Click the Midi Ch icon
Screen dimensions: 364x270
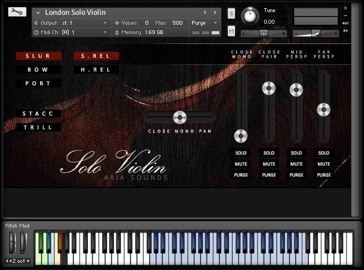(36, 32)
